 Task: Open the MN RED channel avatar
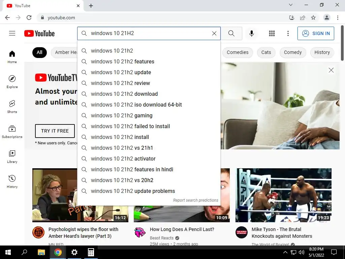click(38, 232)
